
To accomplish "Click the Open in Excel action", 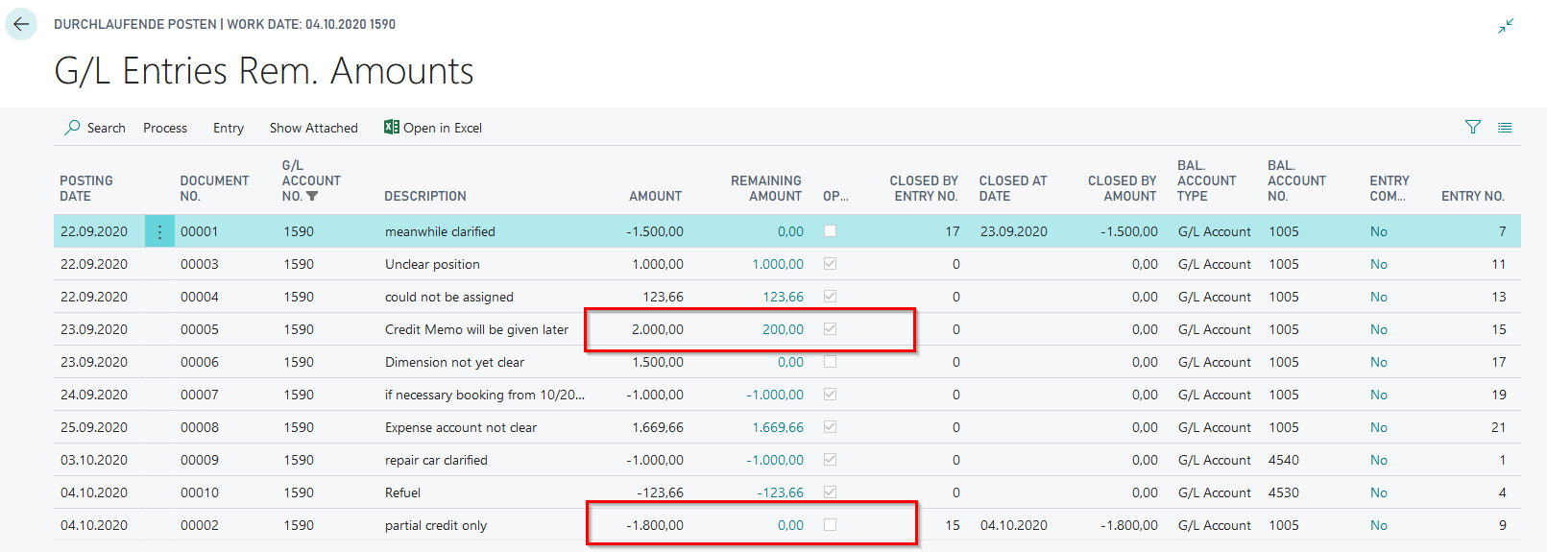I will 442,128.
